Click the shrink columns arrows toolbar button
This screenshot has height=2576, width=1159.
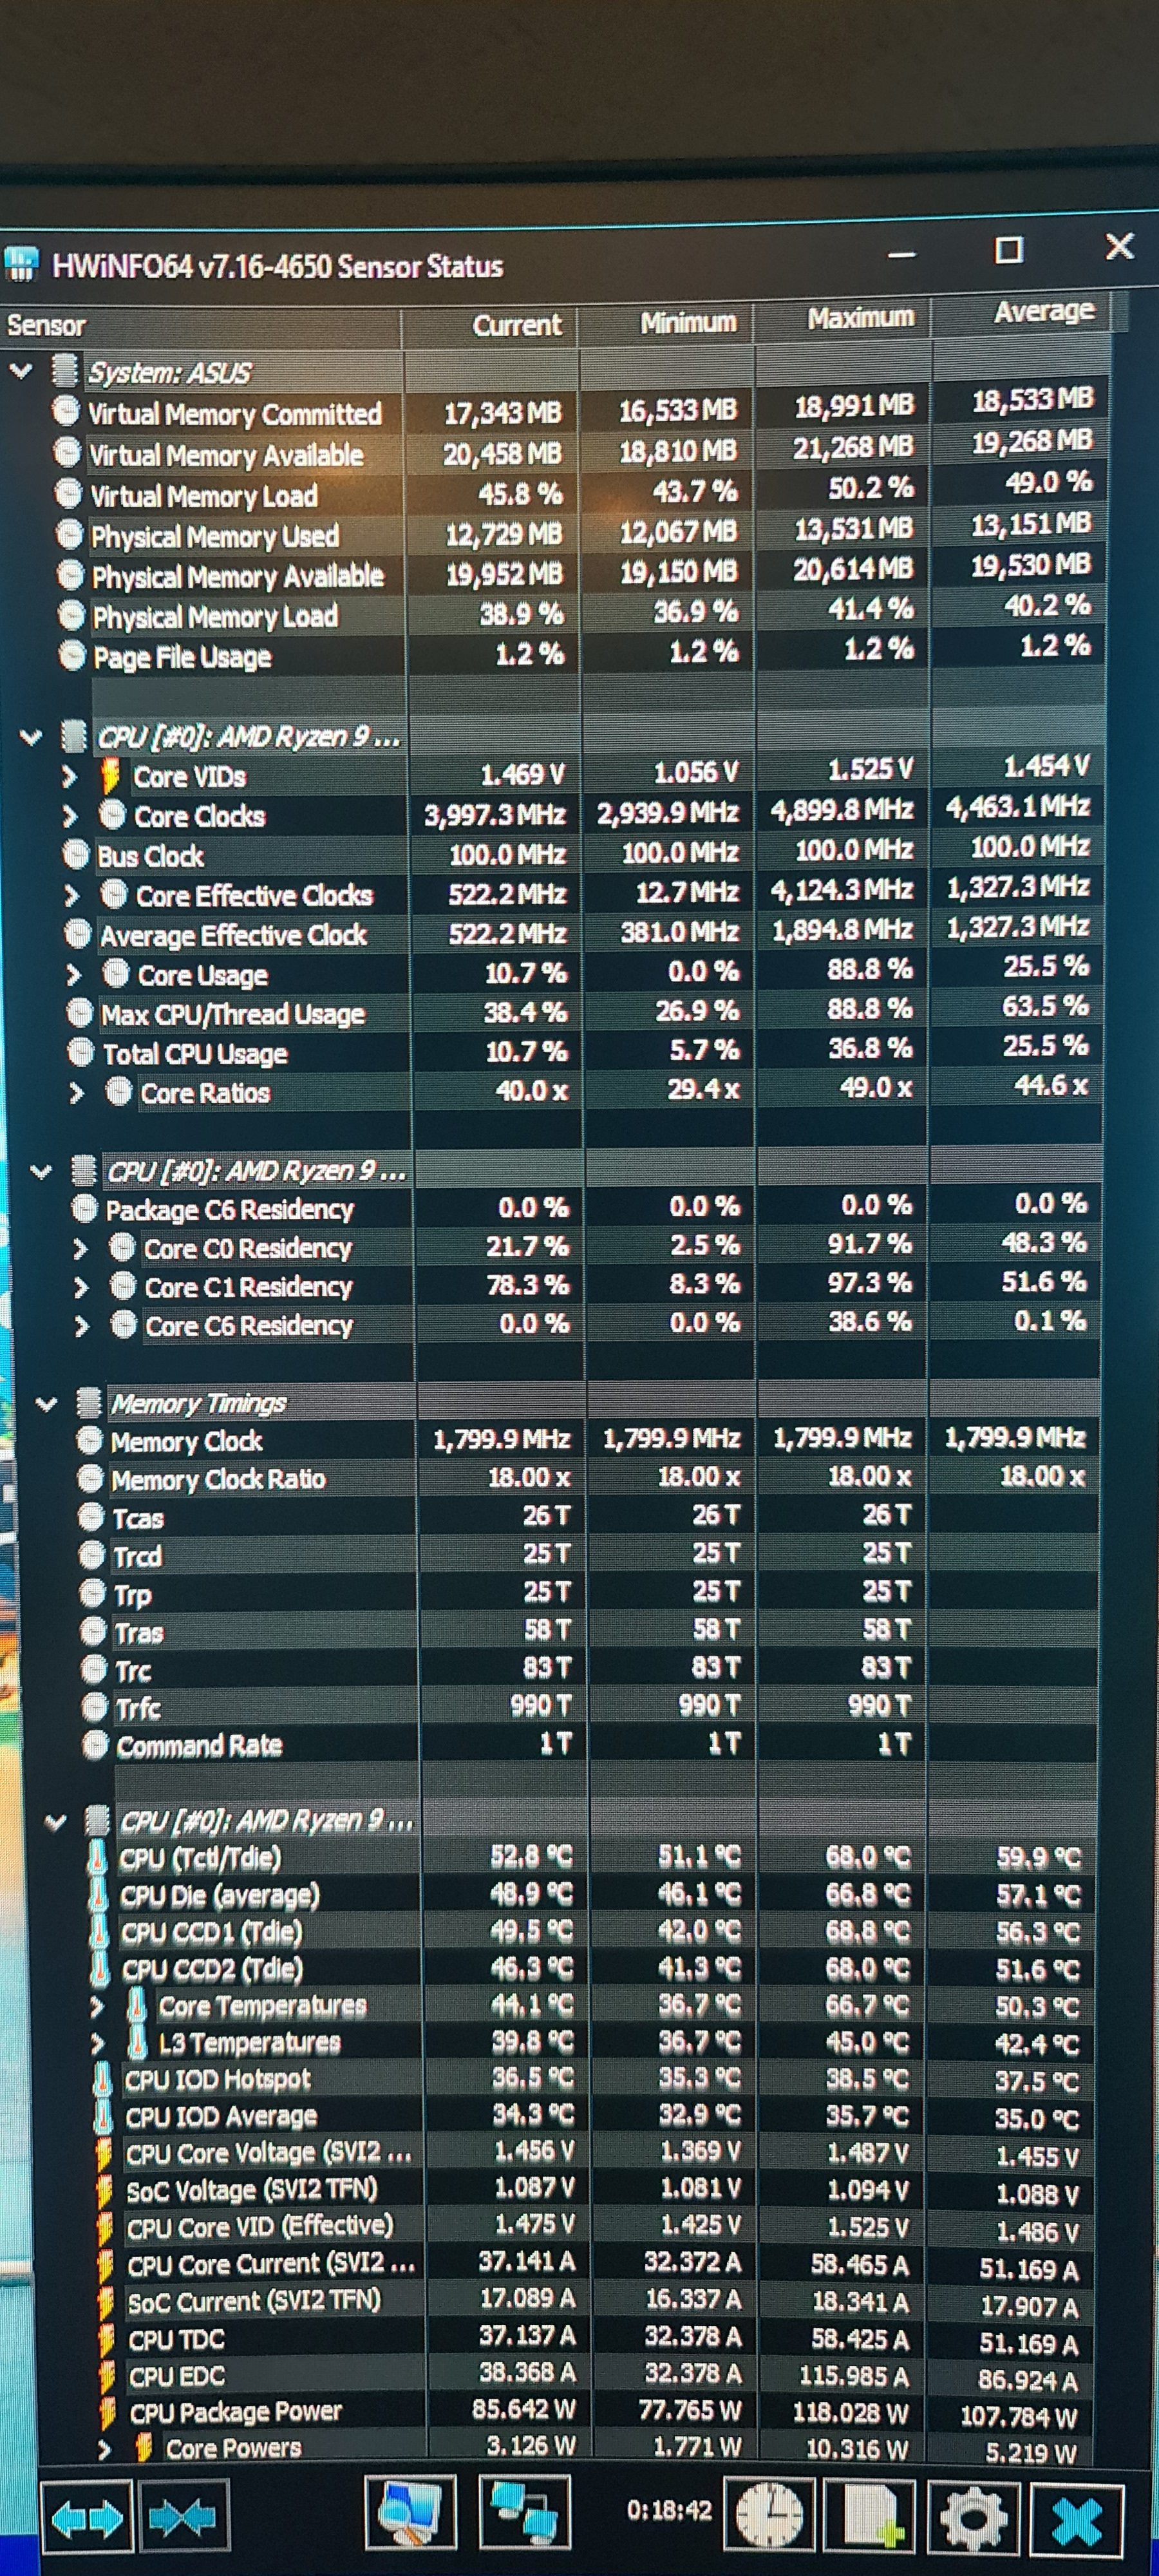click(184, 2517)
